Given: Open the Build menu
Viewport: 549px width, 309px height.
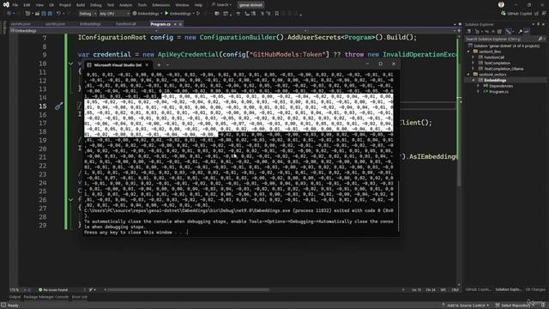Looking at the screenshot, I should click(x=81, y=5).
